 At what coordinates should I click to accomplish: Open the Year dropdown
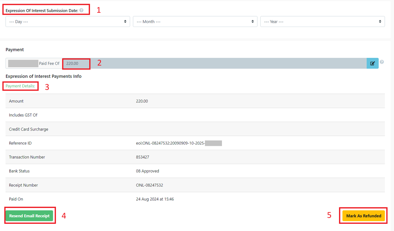click(322, 21)
